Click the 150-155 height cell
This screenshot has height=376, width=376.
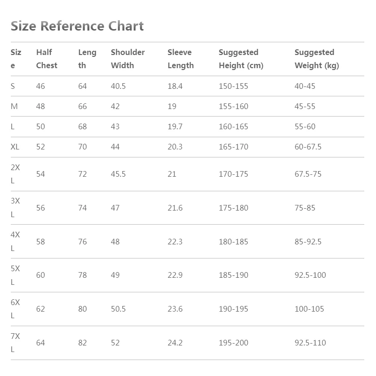pyautogui.click(x=233, y=86)
